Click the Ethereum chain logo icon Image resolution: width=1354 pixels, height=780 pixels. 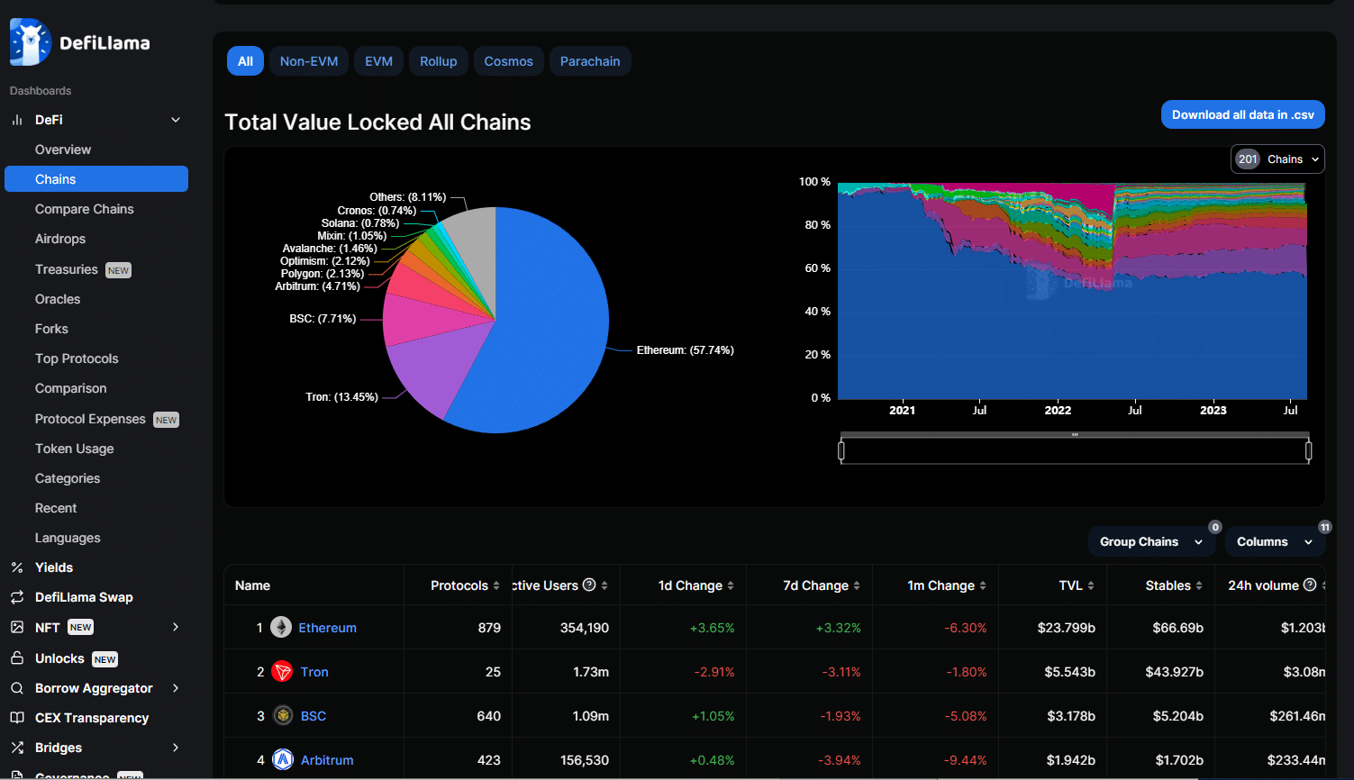pos(282,627)
